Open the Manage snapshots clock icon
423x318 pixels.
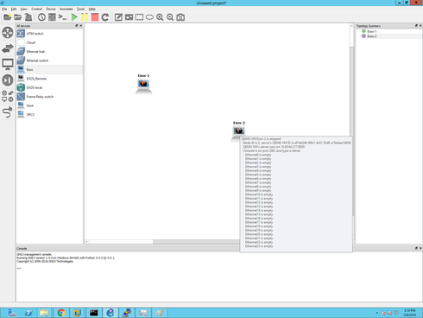pos(41,17)
